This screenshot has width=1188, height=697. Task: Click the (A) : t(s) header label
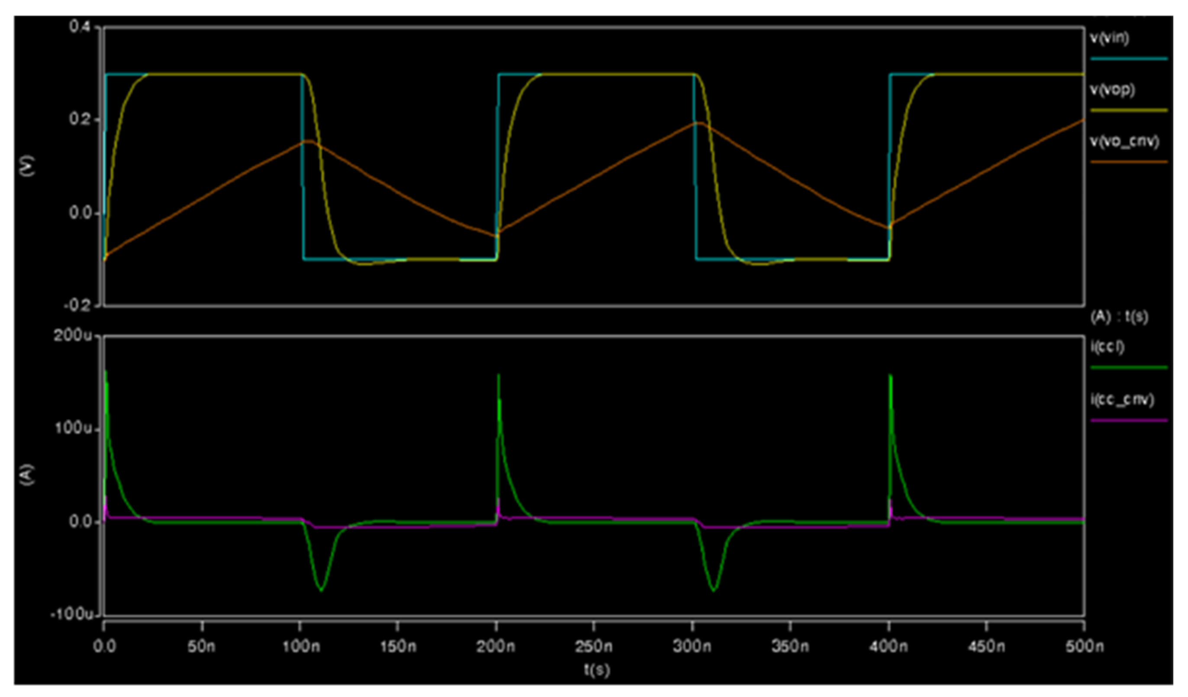point(1119,317)
